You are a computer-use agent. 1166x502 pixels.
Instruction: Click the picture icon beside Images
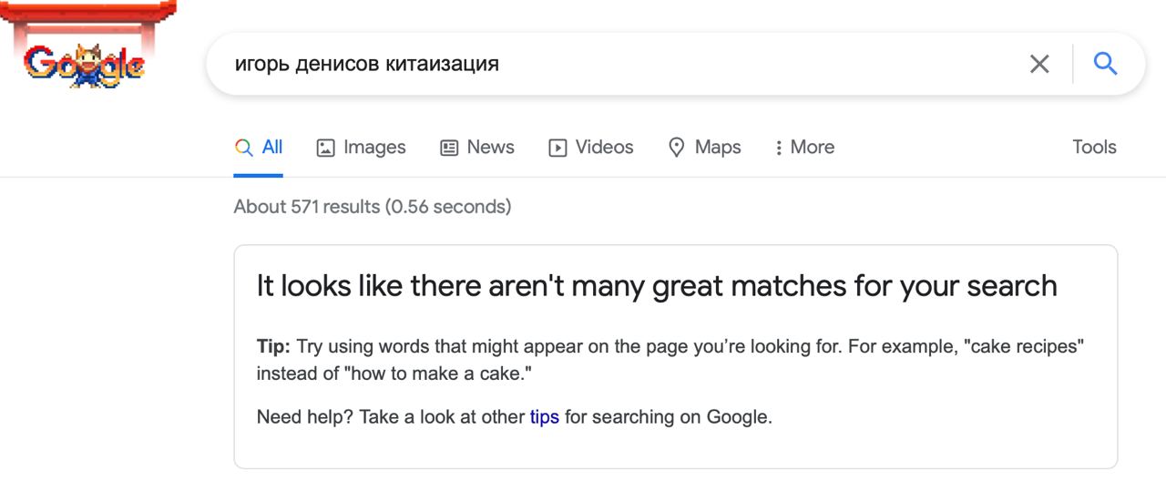325,148
